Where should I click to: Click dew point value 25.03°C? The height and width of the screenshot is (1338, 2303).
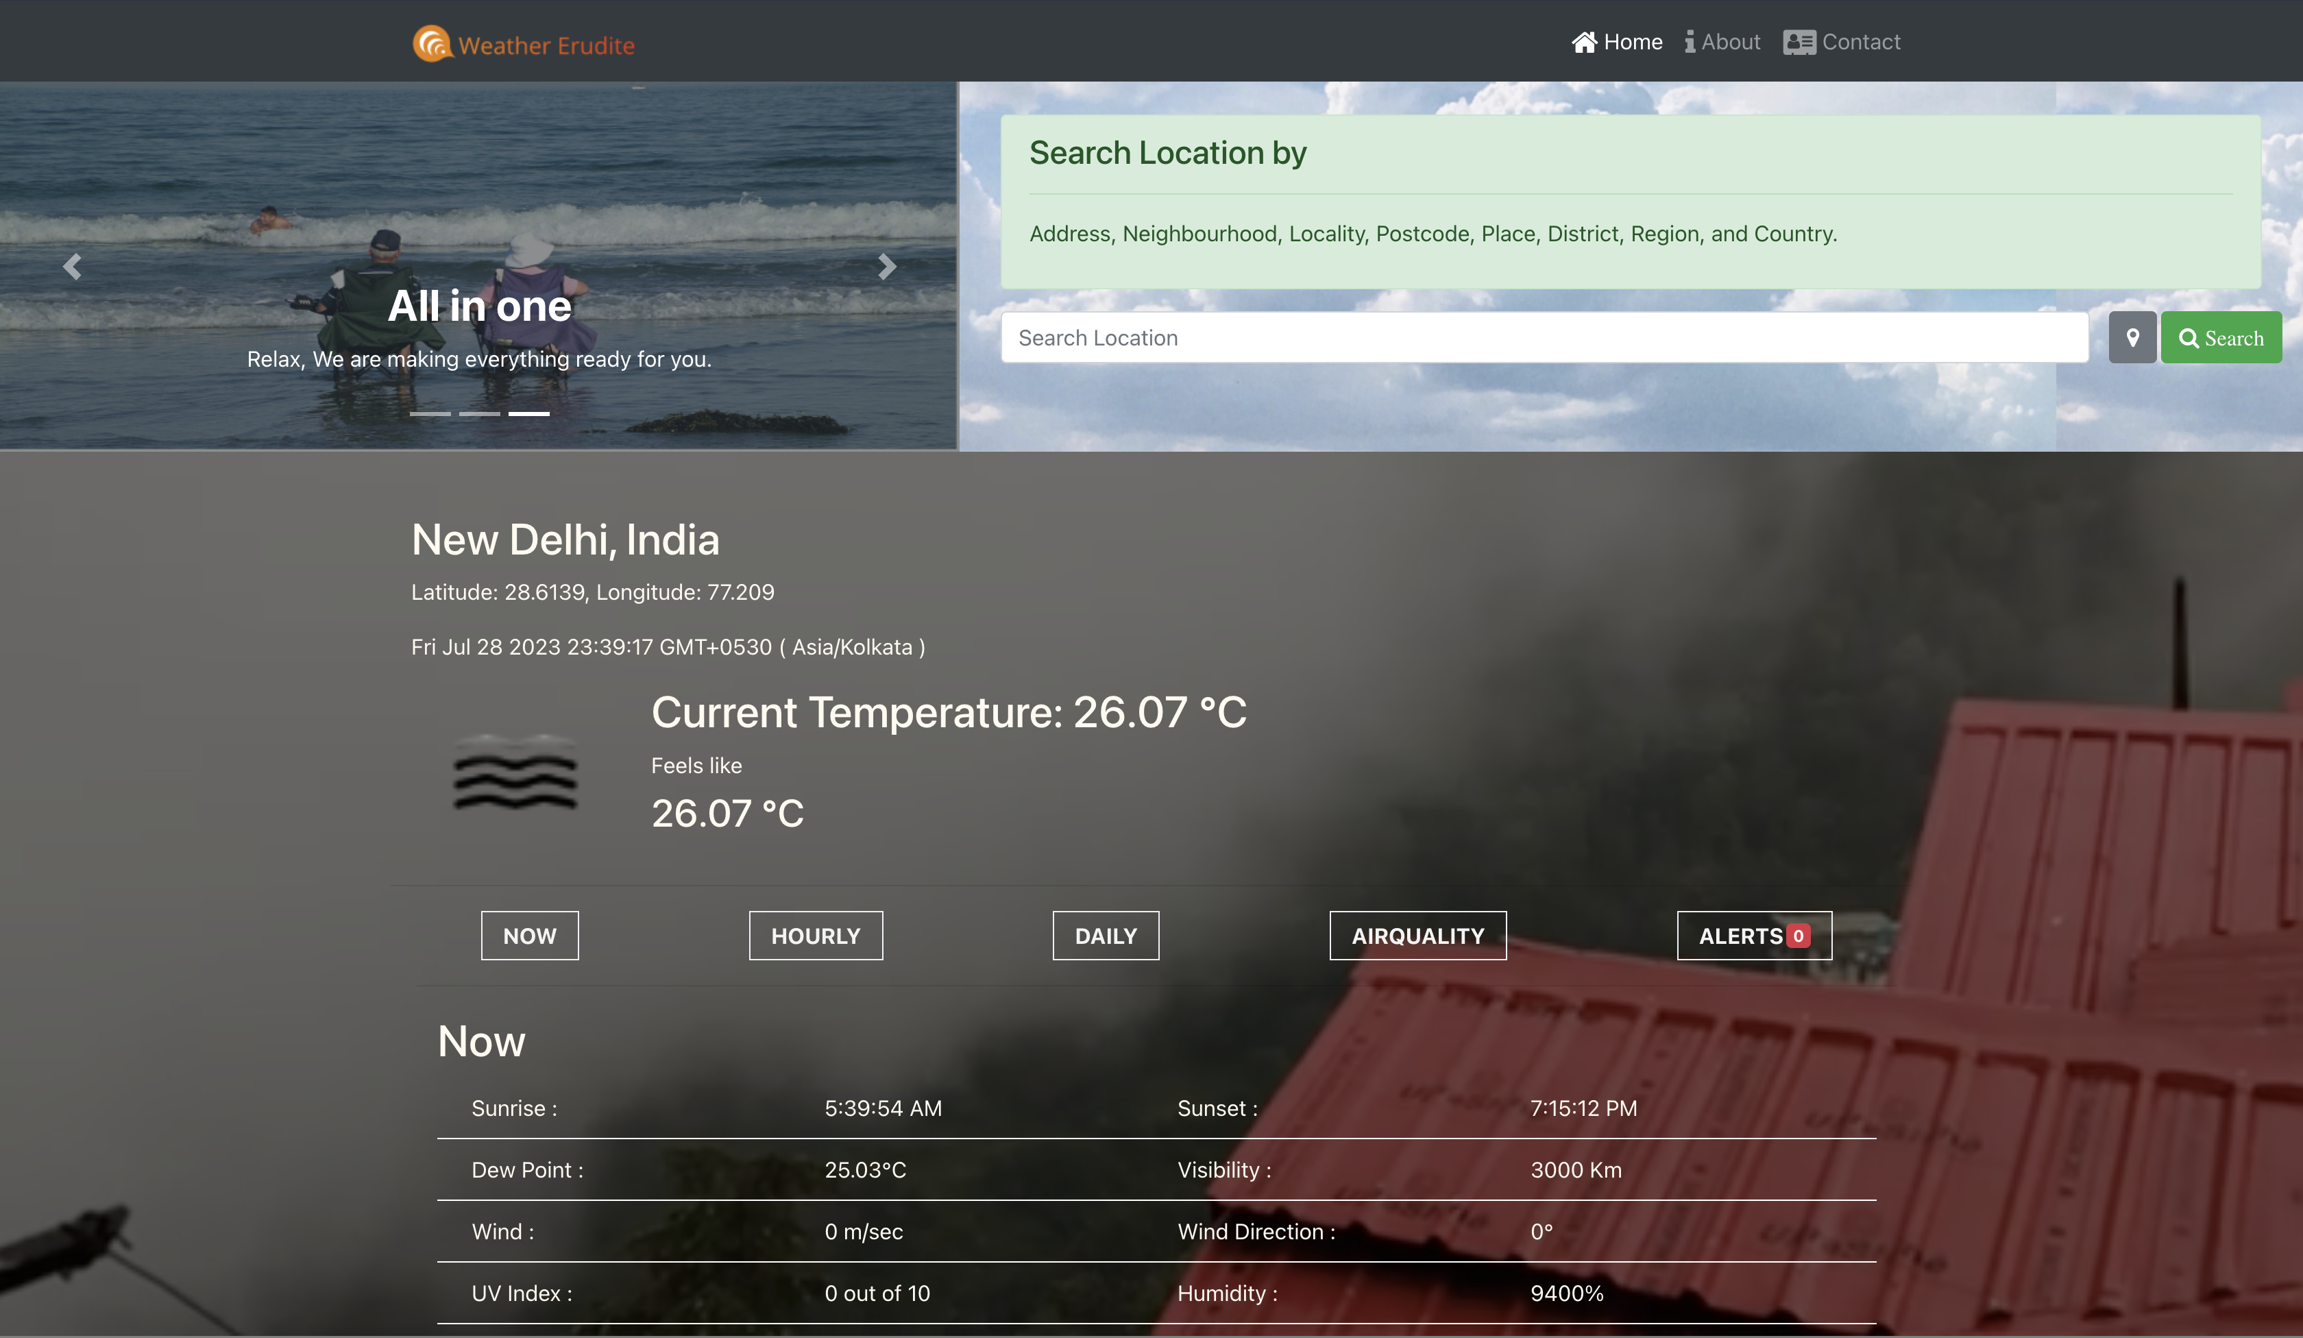(866, 1170)
